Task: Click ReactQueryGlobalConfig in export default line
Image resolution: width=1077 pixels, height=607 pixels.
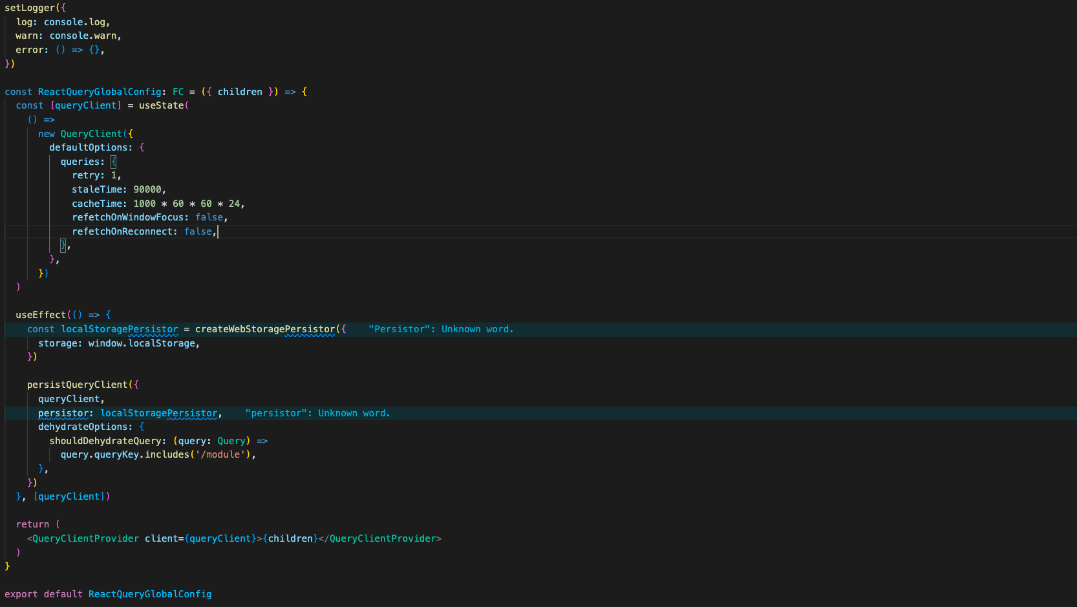Action: tap(150, 594)
